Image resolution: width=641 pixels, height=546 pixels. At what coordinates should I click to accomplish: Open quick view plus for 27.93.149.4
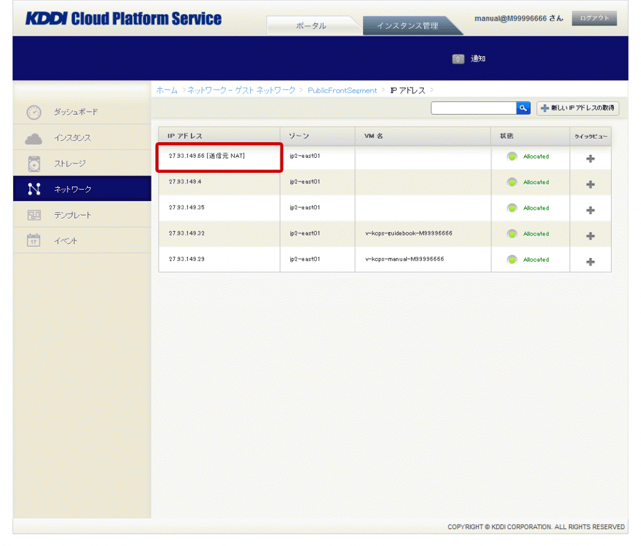pyautogui.click(x=590, y=185)
